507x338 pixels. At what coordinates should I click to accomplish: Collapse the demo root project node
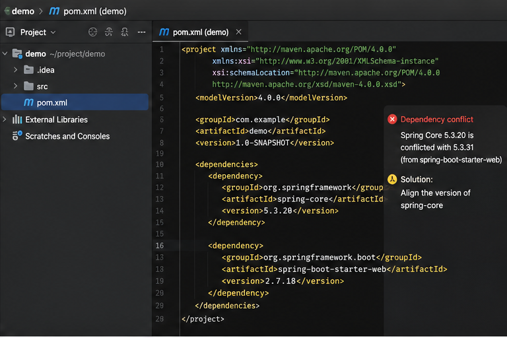click(5, 53)
